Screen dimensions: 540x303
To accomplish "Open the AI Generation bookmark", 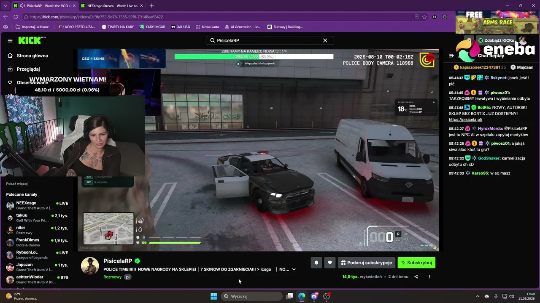I will pos(243,27).
